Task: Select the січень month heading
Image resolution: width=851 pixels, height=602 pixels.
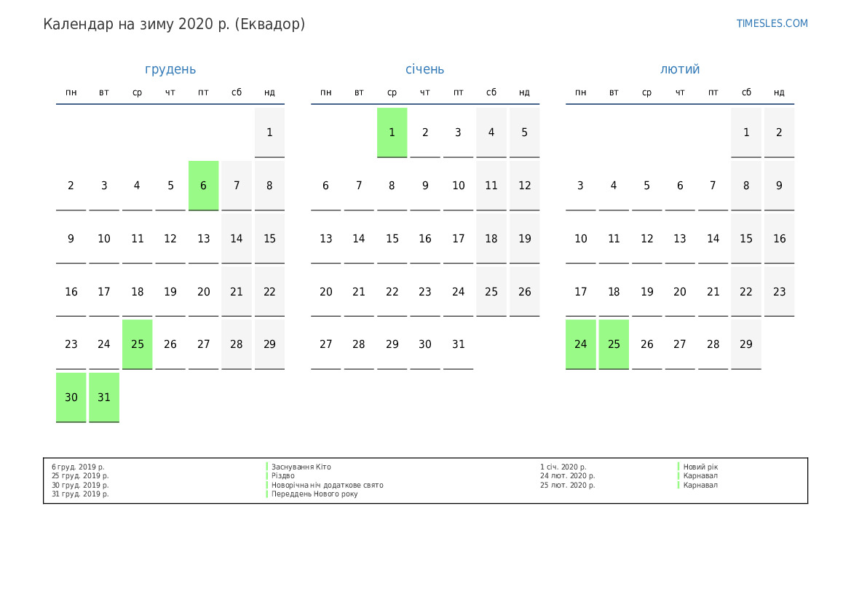Action: point(425,69)
